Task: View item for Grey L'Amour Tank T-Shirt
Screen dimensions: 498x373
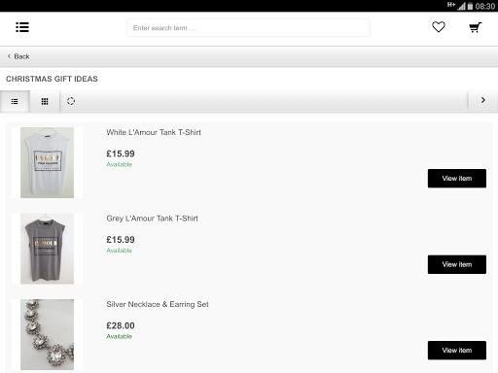Action: click(x=457, y=264)
